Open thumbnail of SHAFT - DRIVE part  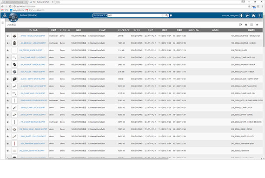click(x=14, y=115)
